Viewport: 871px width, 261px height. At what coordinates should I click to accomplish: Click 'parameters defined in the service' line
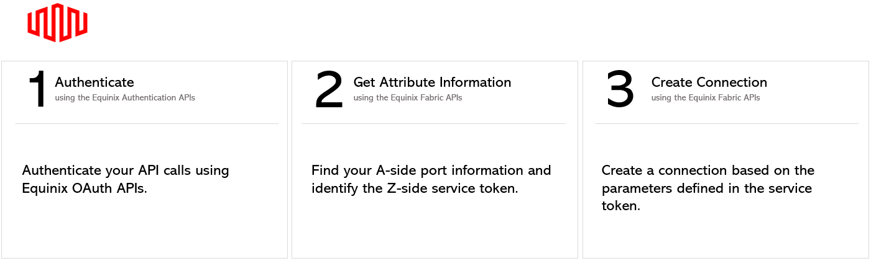(x=707, y=188)
